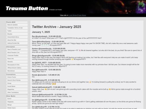Viewport: 146px width, 109px height.
Task: Open Translation Terms of Use page
Action: click(17, 28)
